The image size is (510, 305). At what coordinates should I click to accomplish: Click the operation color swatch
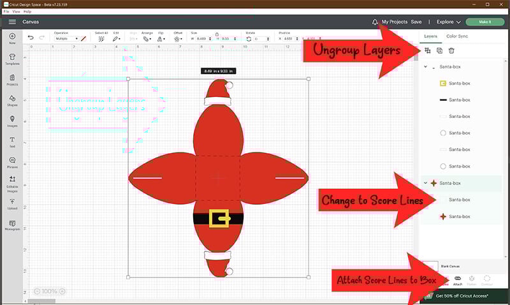click(x=84, y=39)
